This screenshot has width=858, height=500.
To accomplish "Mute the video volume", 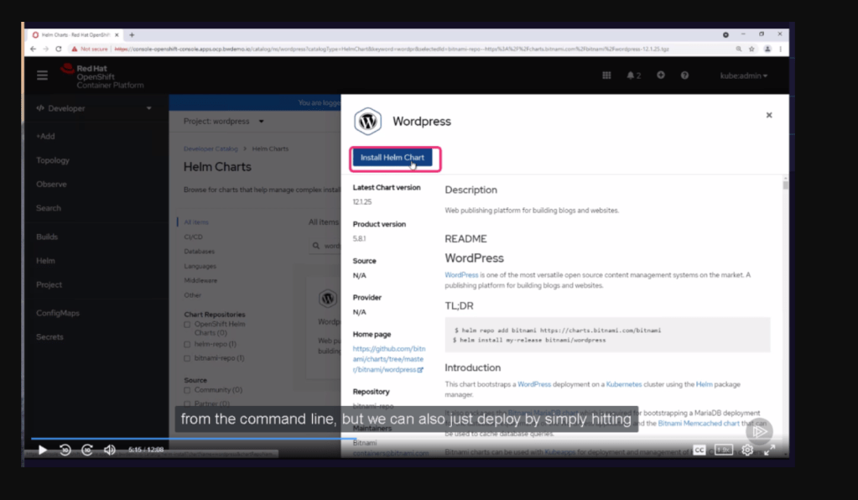I will point(109,450).
